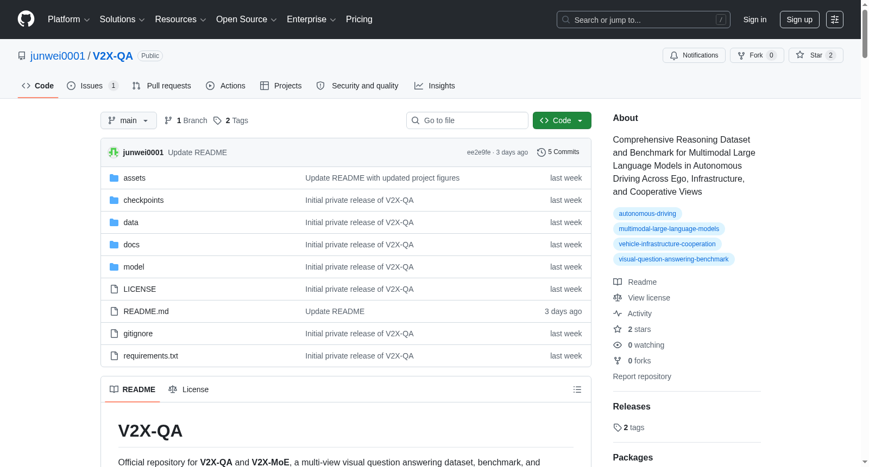Screen dimensions: 869x467
Task: Open the Releases heading link
Action: pyautogui.click(x=632, y=407)
